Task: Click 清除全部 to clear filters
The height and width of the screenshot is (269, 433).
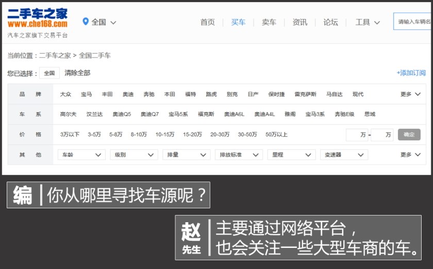Action: (x=77, y=73)
